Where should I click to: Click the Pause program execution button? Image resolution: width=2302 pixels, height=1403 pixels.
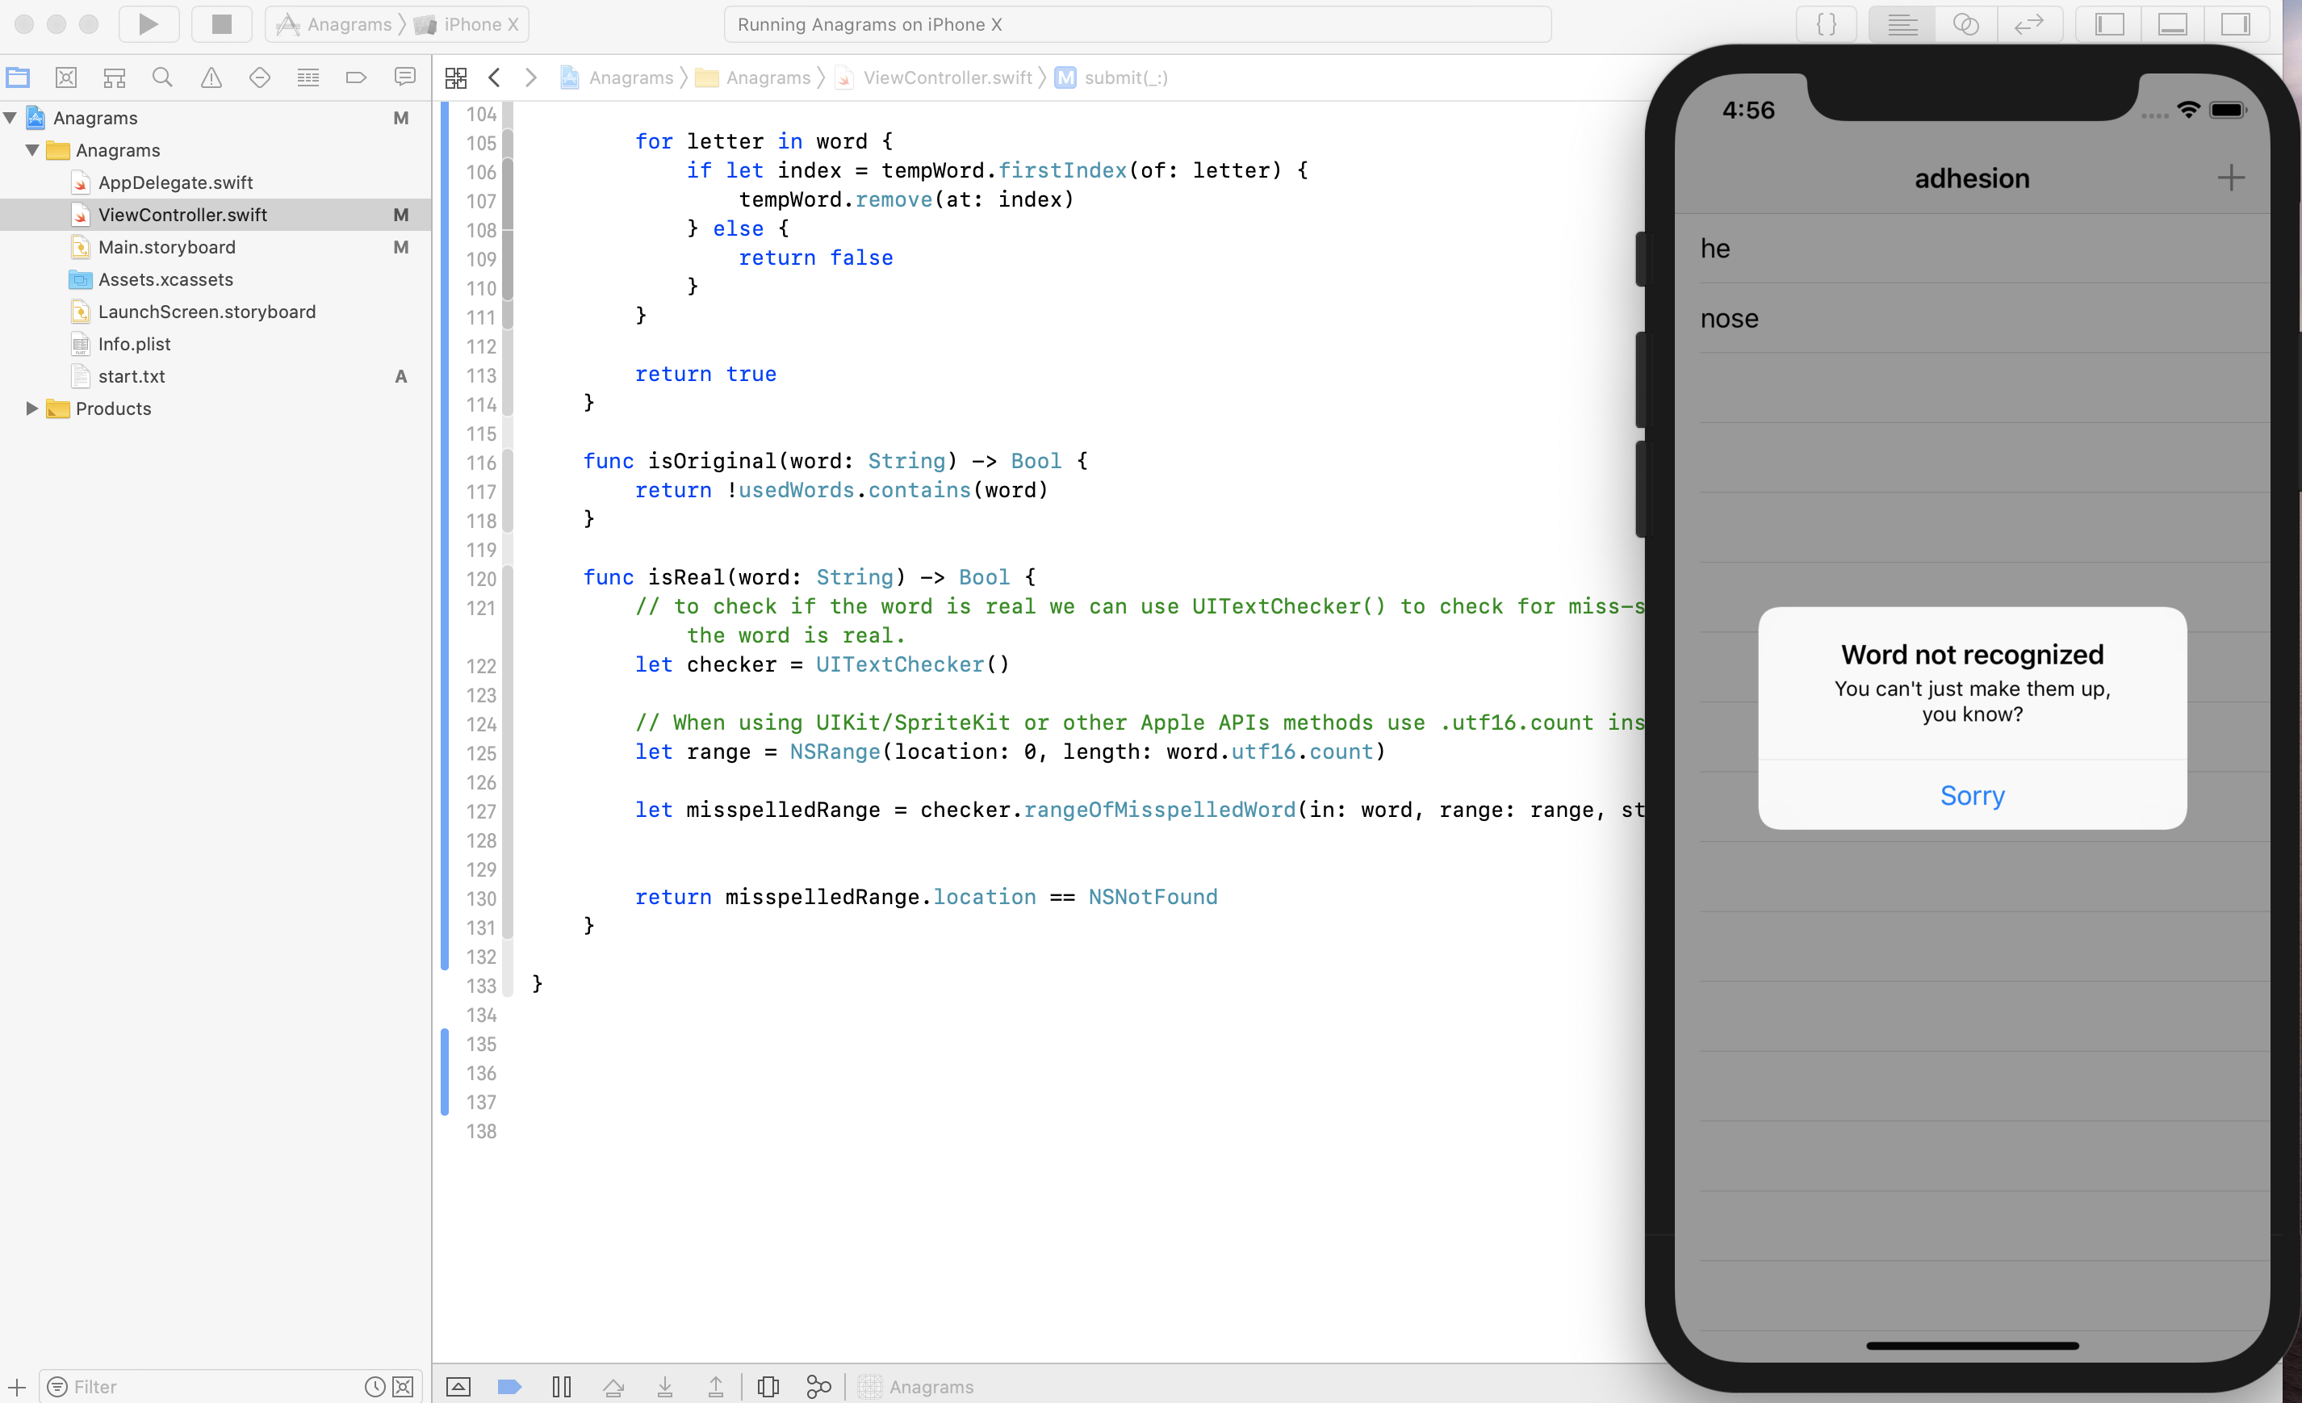[x=562, y=1386]
